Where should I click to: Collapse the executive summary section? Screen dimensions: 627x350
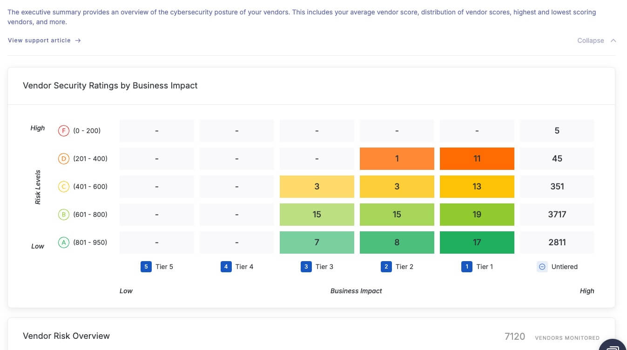590,40
